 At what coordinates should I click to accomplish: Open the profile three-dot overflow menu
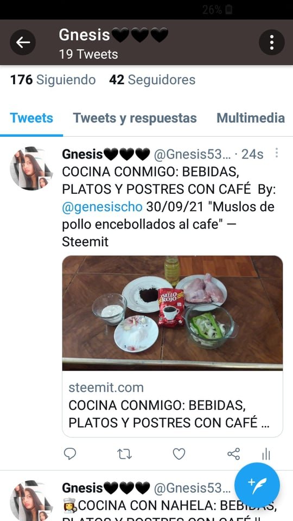pos(271,42)
